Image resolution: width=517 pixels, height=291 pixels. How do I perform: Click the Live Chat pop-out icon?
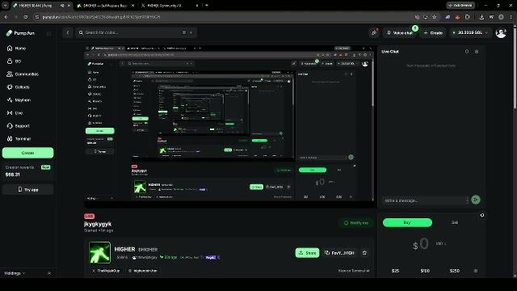pyautogui.click(x=467, y=52)
